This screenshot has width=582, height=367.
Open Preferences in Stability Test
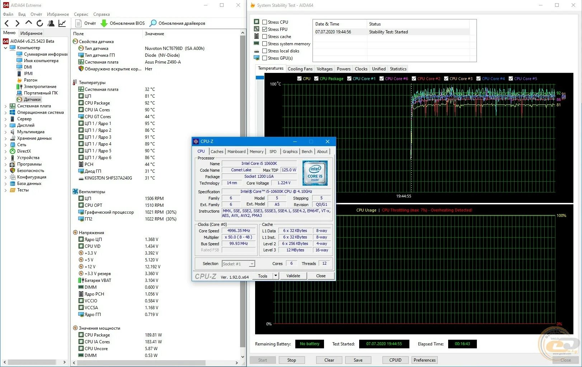(x=424, y=360)
